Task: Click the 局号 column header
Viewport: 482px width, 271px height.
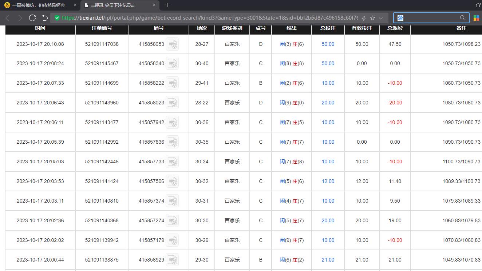Action: click(159, 28)
